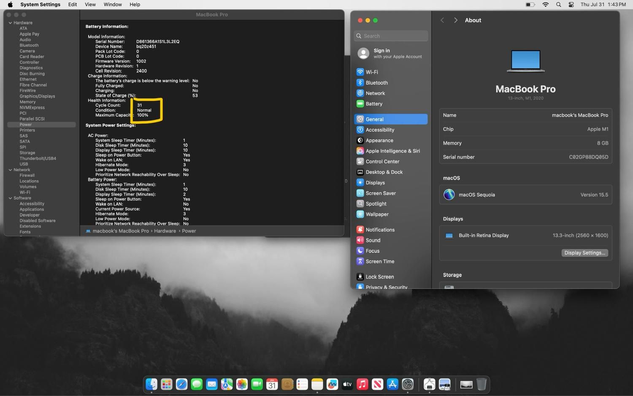
Task: Select Thunderbolt/USB4 in System Information sidebar
Action: (x=38, y=159)
